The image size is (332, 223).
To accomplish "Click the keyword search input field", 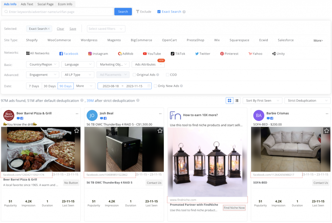I will point(58,12).
